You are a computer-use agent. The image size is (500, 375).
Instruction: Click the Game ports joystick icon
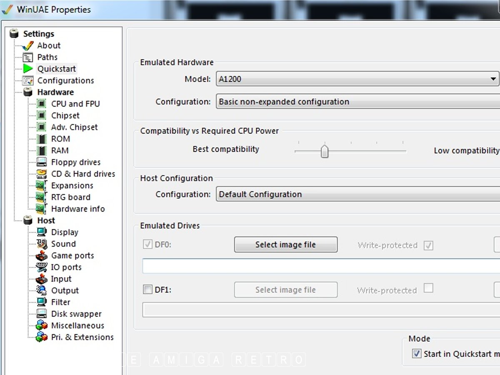[x=42, y=255]
